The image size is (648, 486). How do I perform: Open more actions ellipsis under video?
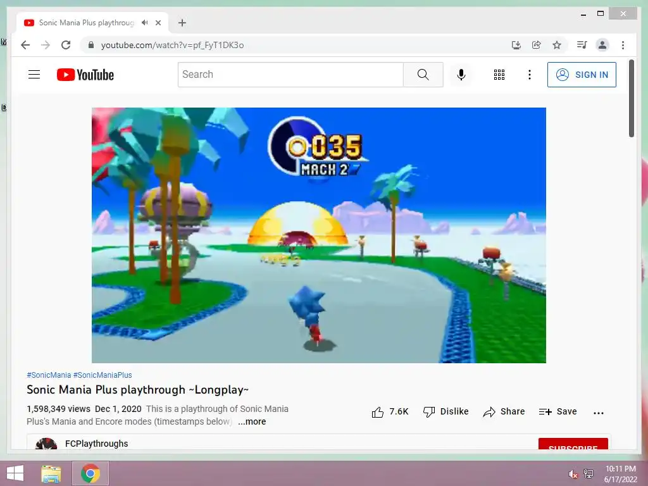tap(599, 413)
